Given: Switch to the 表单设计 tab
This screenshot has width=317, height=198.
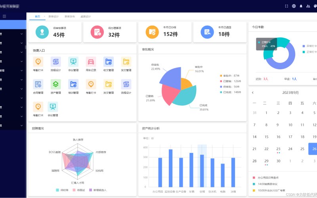Looking at the screenshot, I should tap(53, 16).
